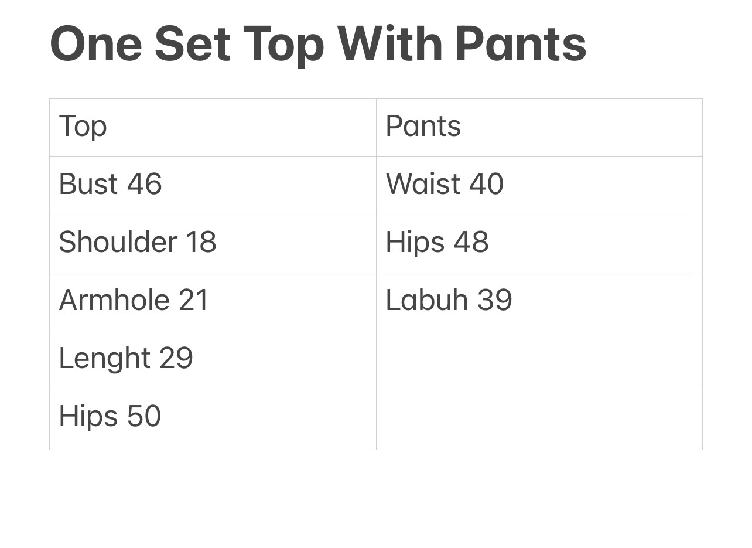The image size is (752, 548).
Task: Click the word One in title
Action: point(95,45)
